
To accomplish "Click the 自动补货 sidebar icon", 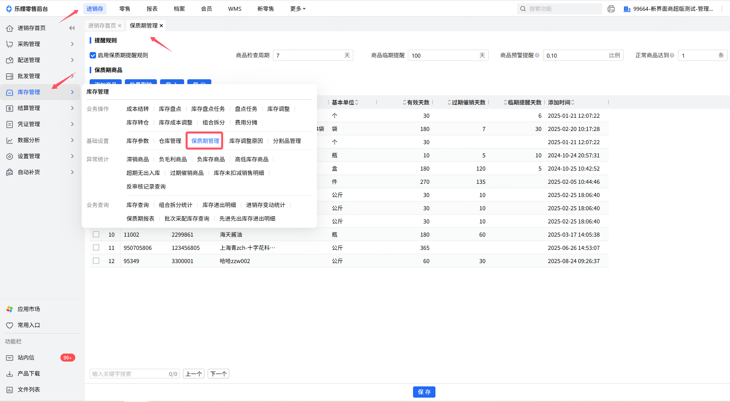I will point(10,172).
